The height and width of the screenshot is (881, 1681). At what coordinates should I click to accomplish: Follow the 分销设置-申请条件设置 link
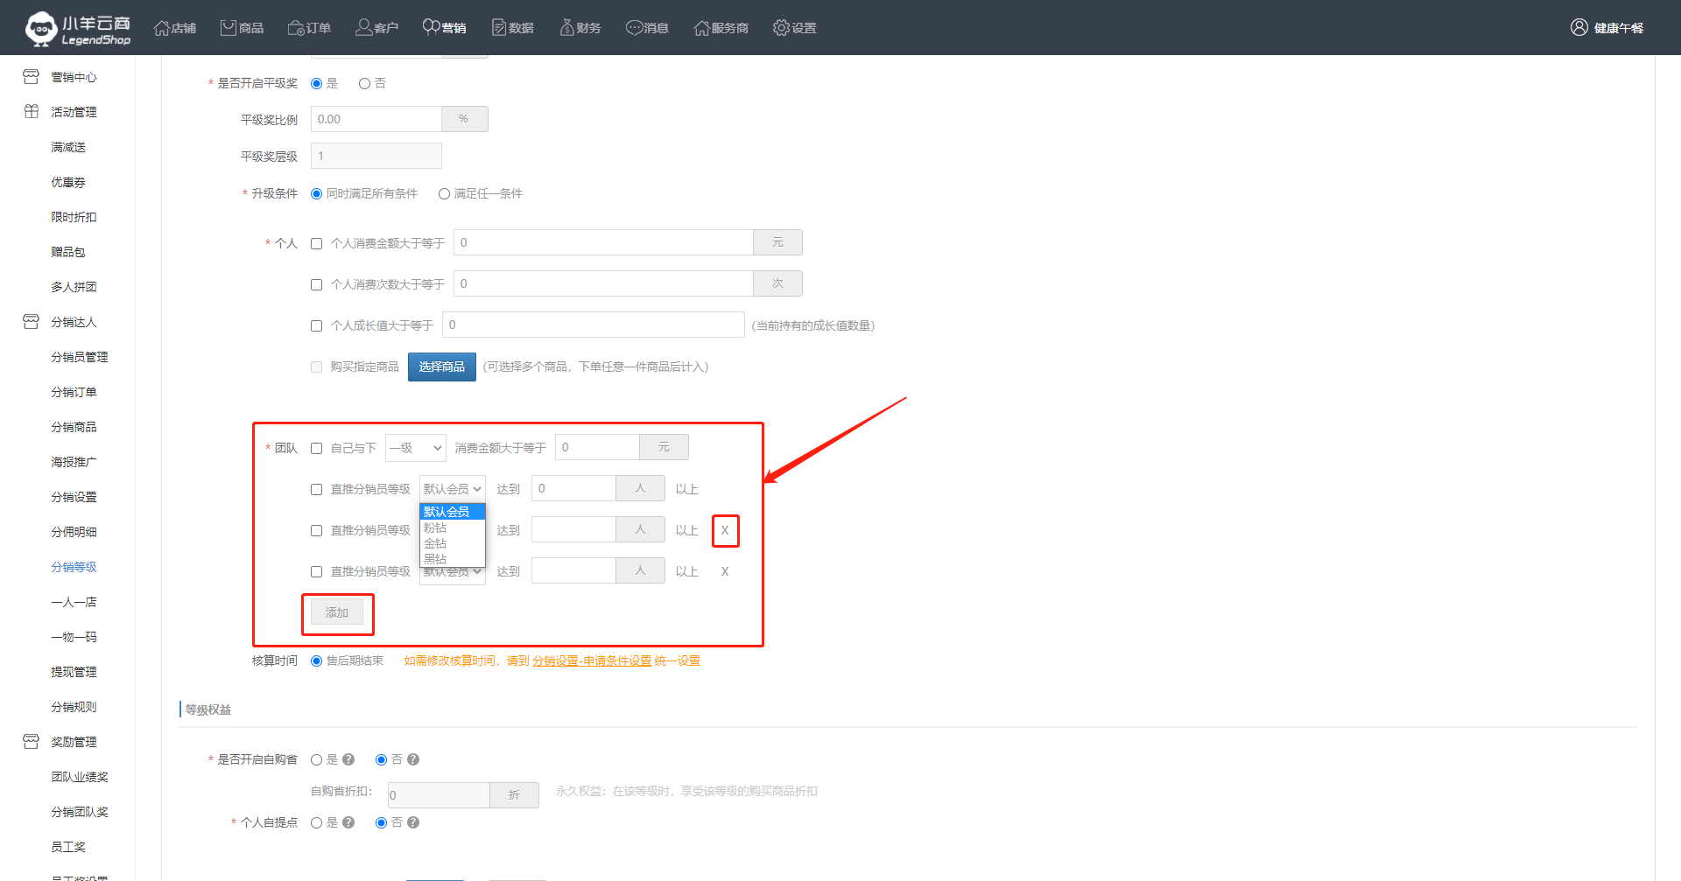592,661
